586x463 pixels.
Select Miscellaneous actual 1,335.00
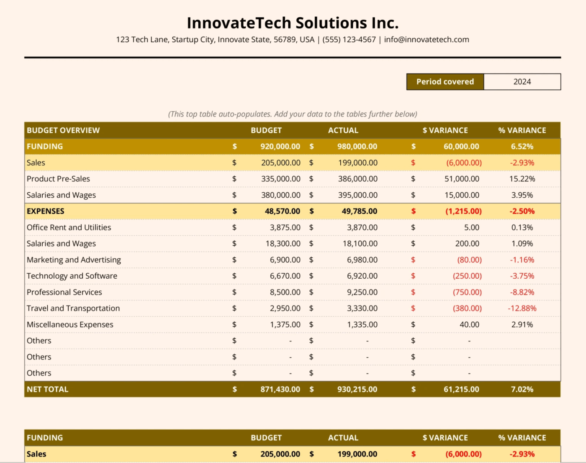tap(362, 325)
